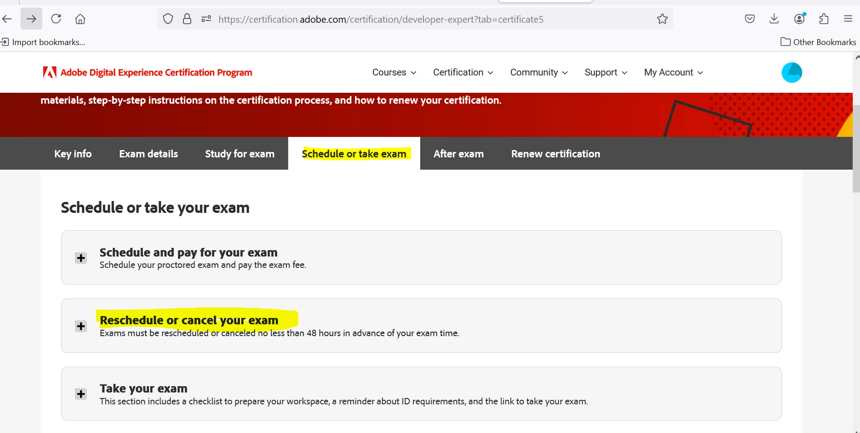This screenshot has width=860, height=433.
Task: Open the Support dropdown menu
Action: coord(606,72)
